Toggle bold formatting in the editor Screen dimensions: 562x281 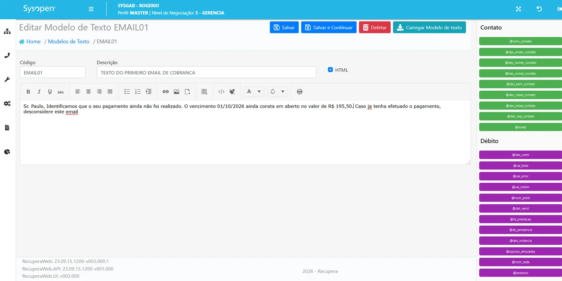click(x=29, y=92)
